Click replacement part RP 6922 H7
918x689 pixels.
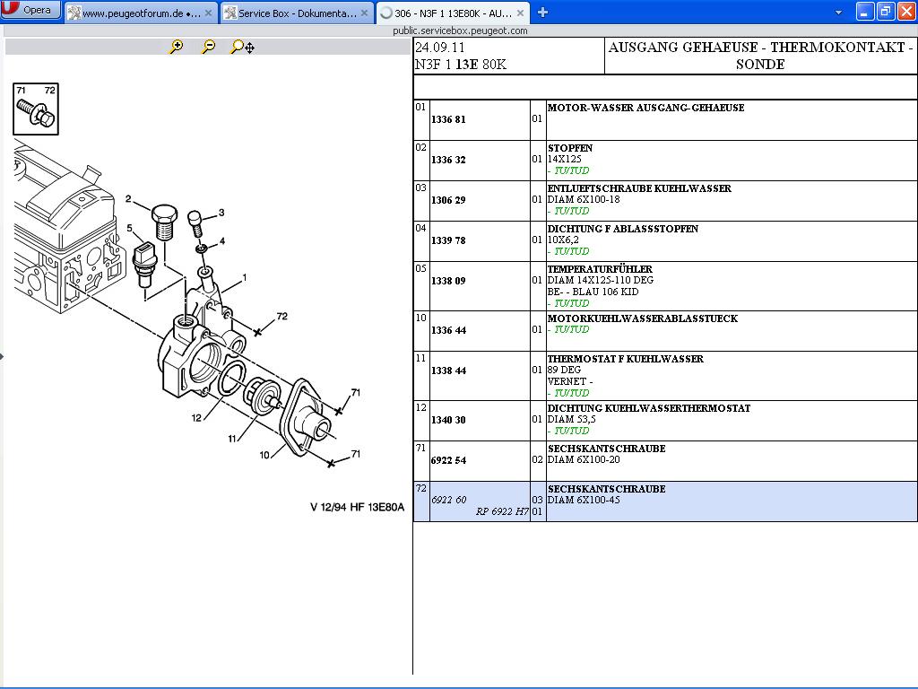pos(502,511)
